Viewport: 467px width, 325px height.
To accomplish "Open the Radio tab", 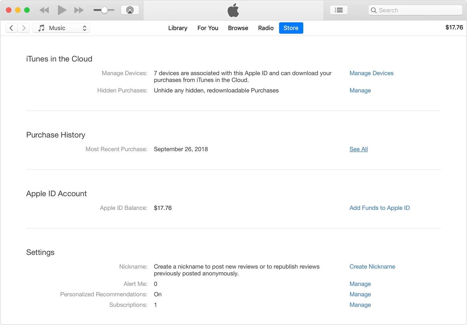I will (x=266, y=28).
